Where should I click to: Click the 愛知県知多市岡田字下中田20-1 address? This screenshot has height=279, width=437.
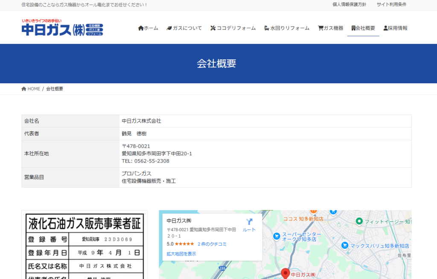tap(157, 154)
